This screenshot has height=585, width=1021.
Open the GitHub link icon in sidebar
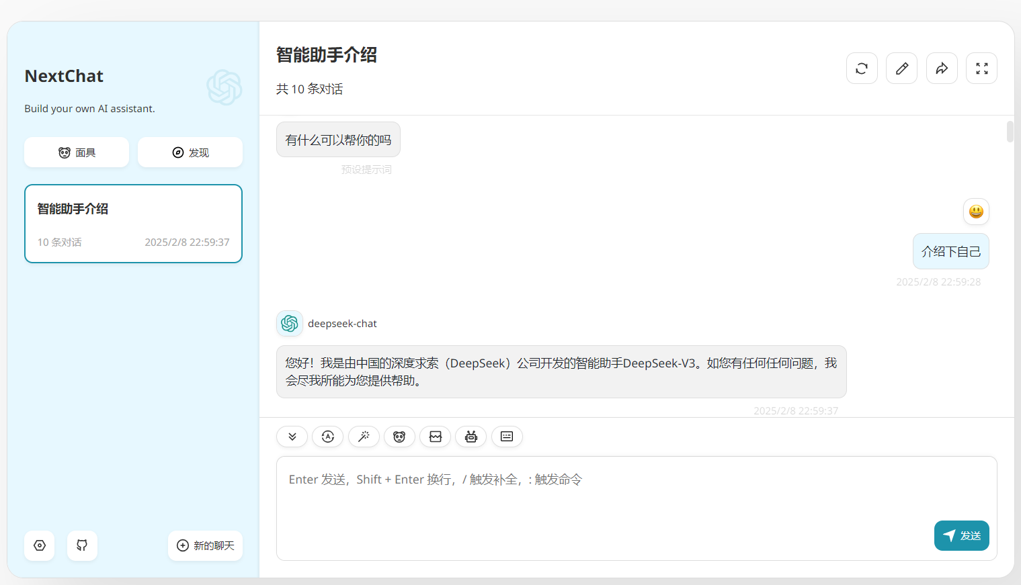82,545
